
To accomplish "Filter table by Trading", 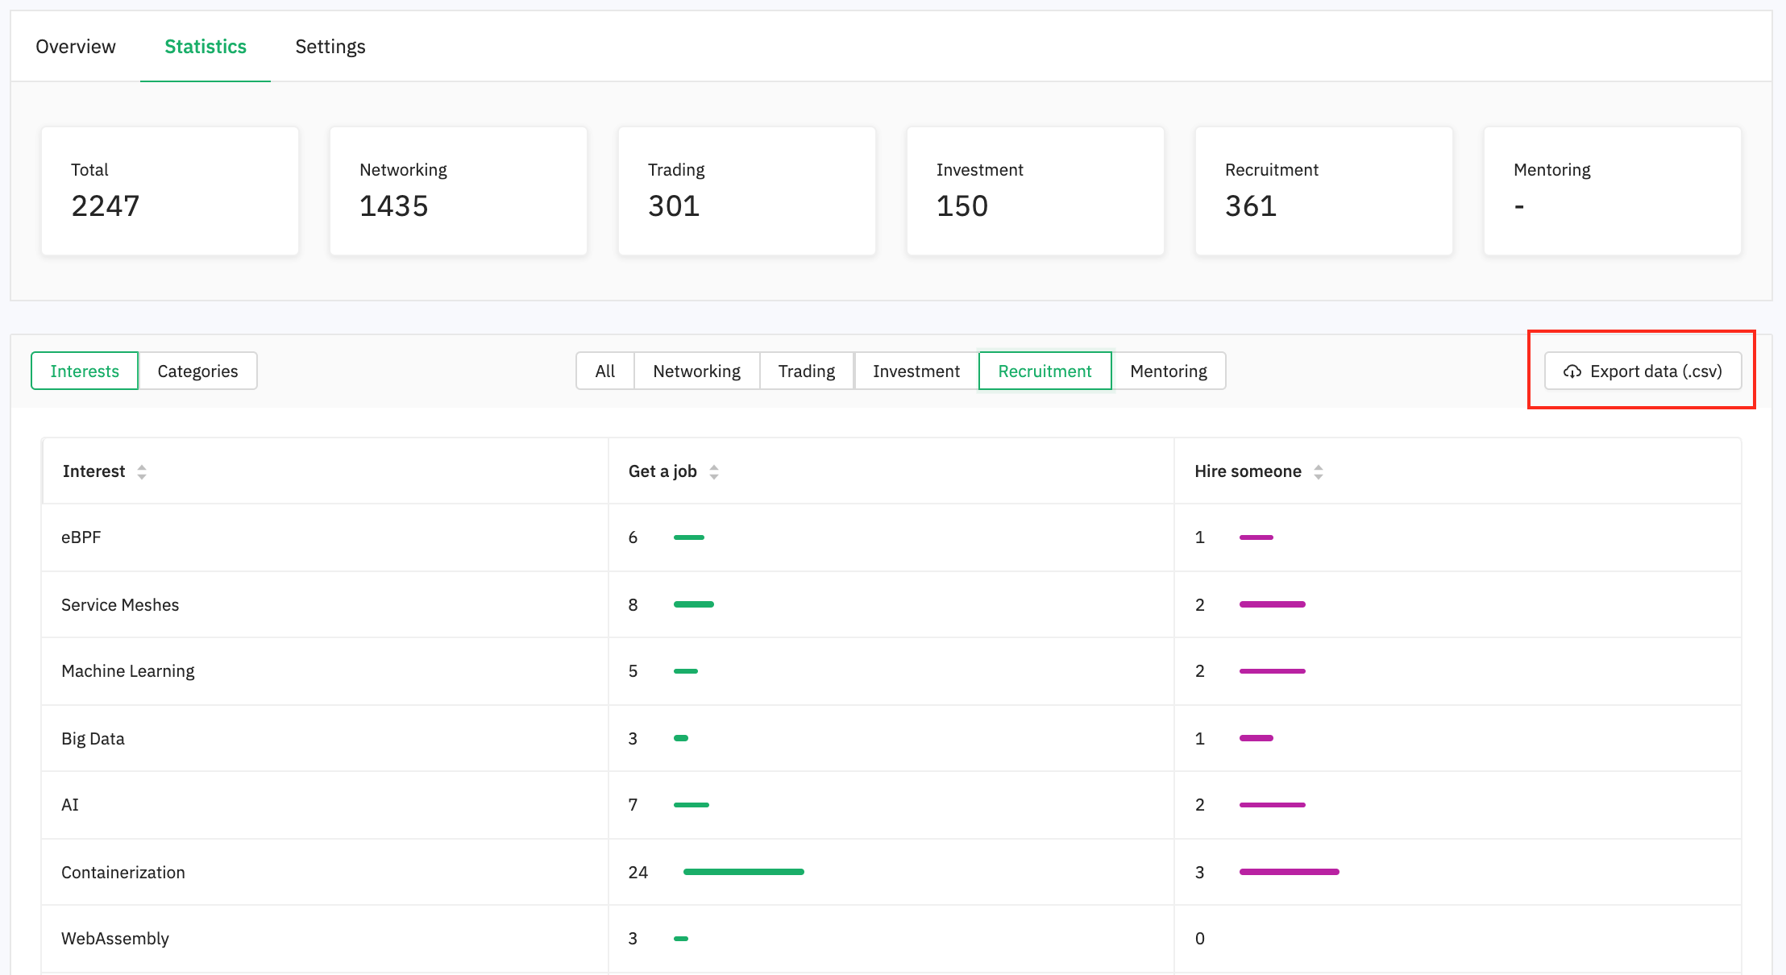I will [x=807, y=371].
